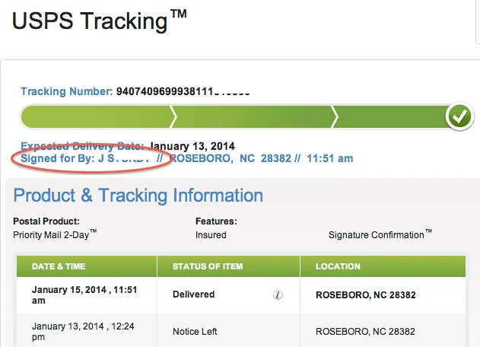Click the tracking number digits
The image size is (480, 347).
pyautogui.click(x=183, y=91)
